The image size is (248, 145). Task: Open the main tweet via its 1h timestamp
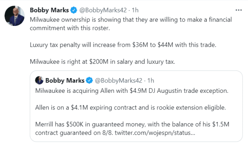coord(135,10)
